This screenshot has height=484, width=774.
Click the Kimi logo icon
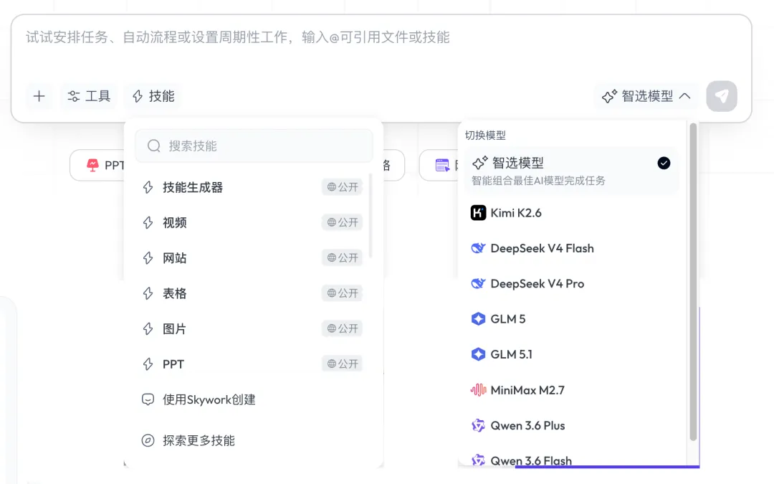point(478,213)
